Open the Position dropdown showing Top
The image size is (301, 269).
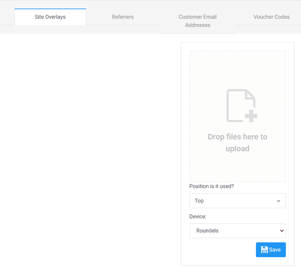coord(238,201)
